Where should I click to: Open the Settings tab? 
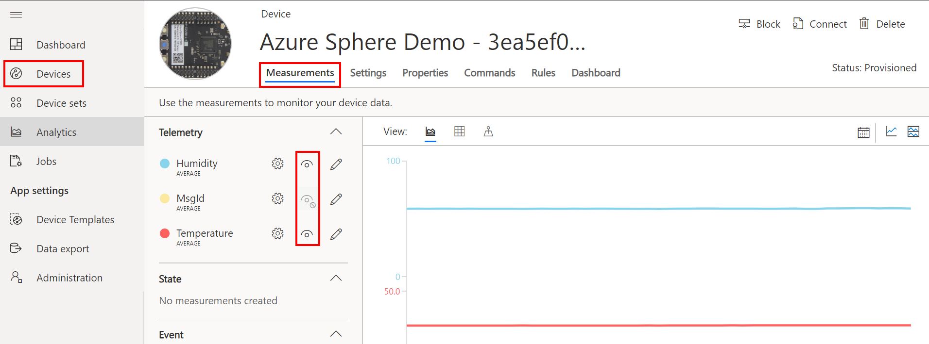(368, 73)
